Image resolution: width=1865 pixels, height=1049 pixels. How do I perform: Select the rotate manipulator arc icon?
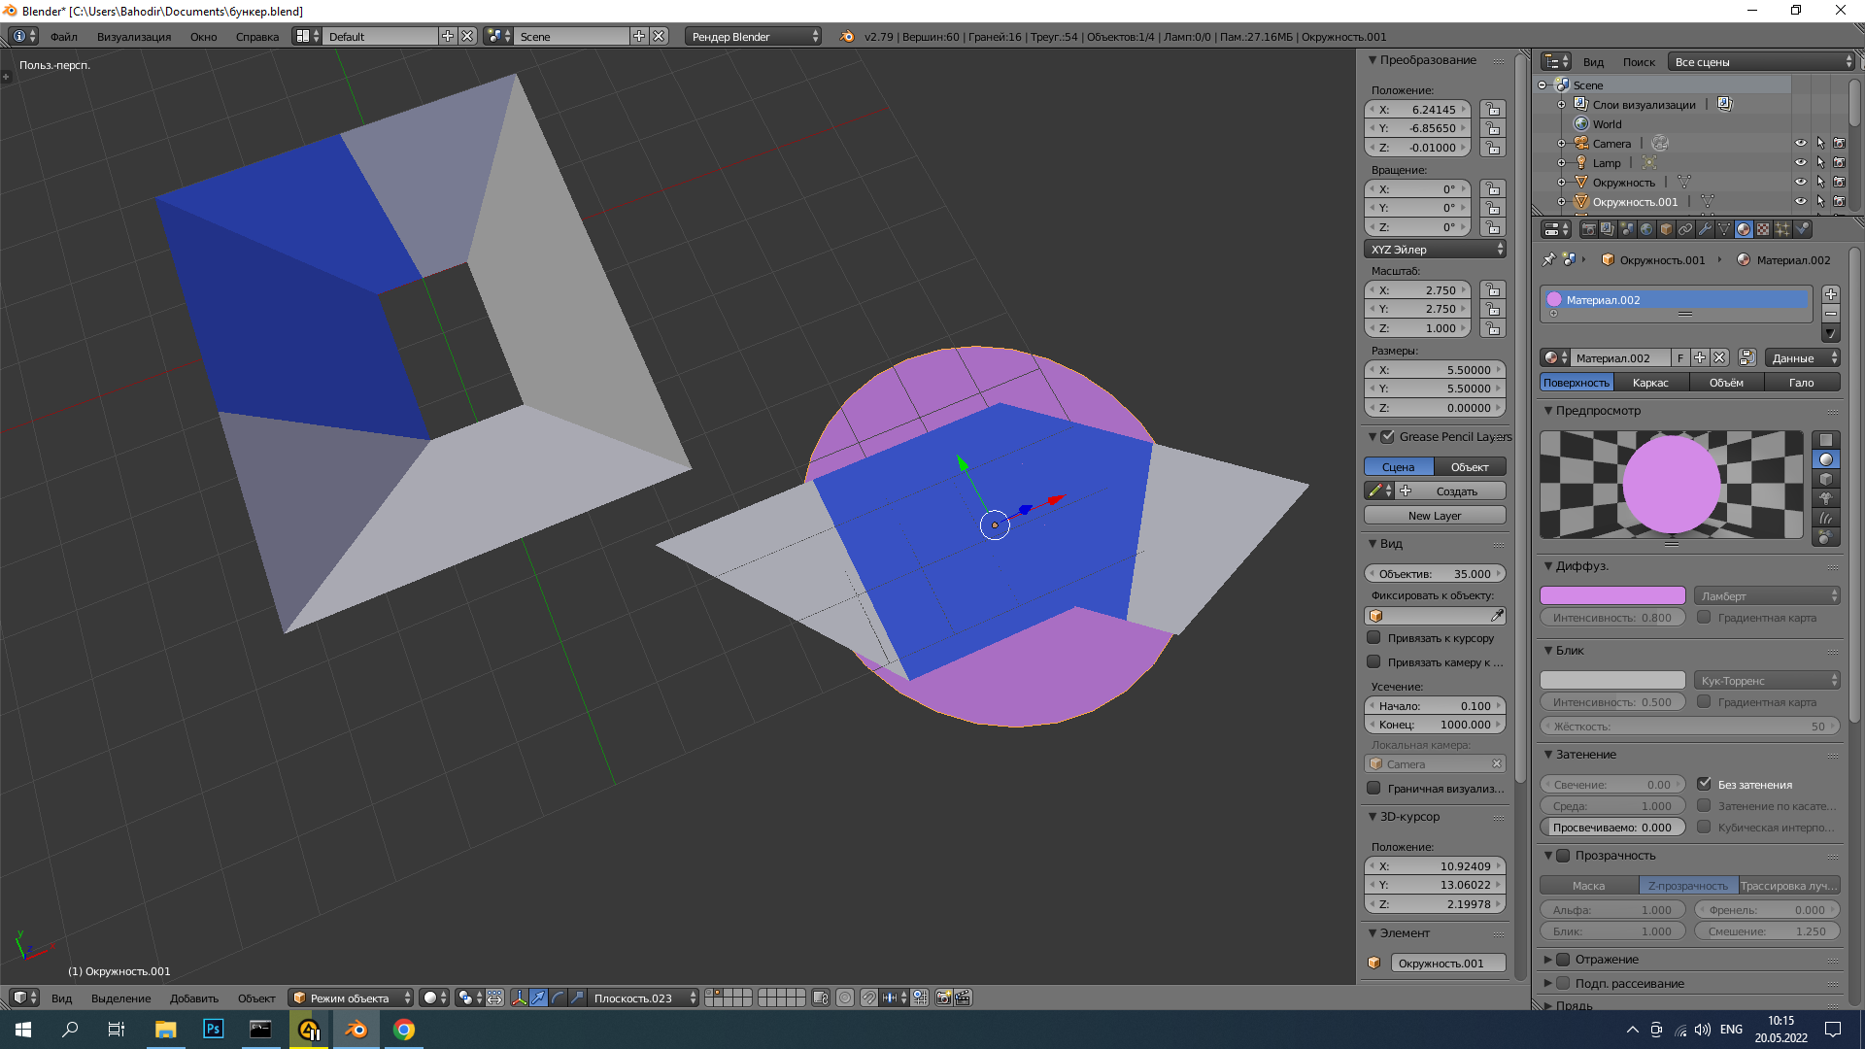[x=559, y=998]
